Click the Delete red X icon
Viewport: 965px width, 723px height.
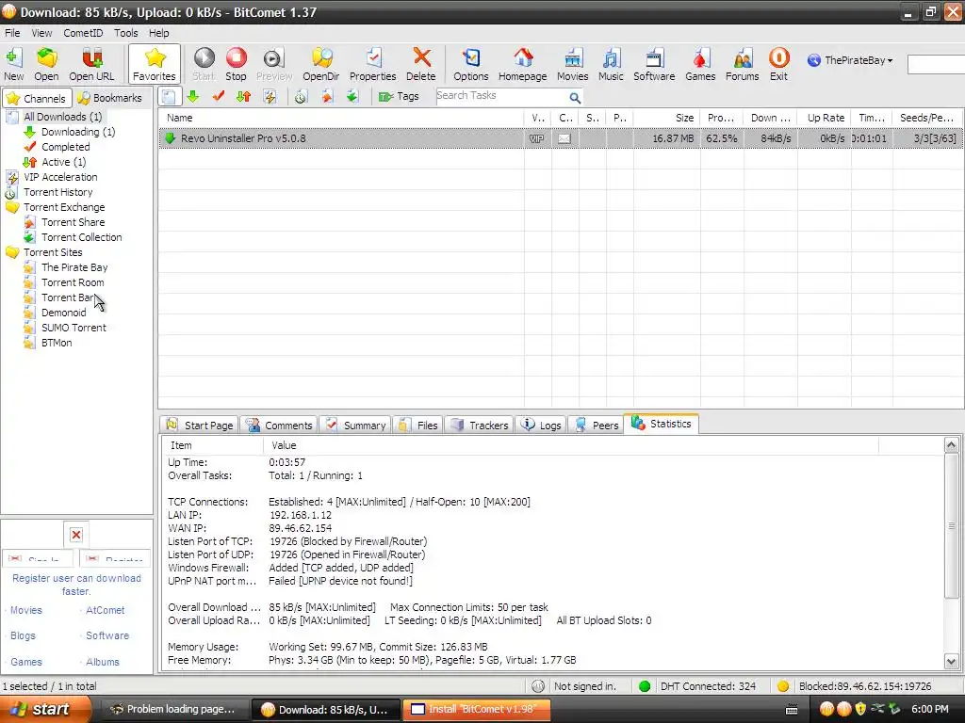[x=421, y=64]
